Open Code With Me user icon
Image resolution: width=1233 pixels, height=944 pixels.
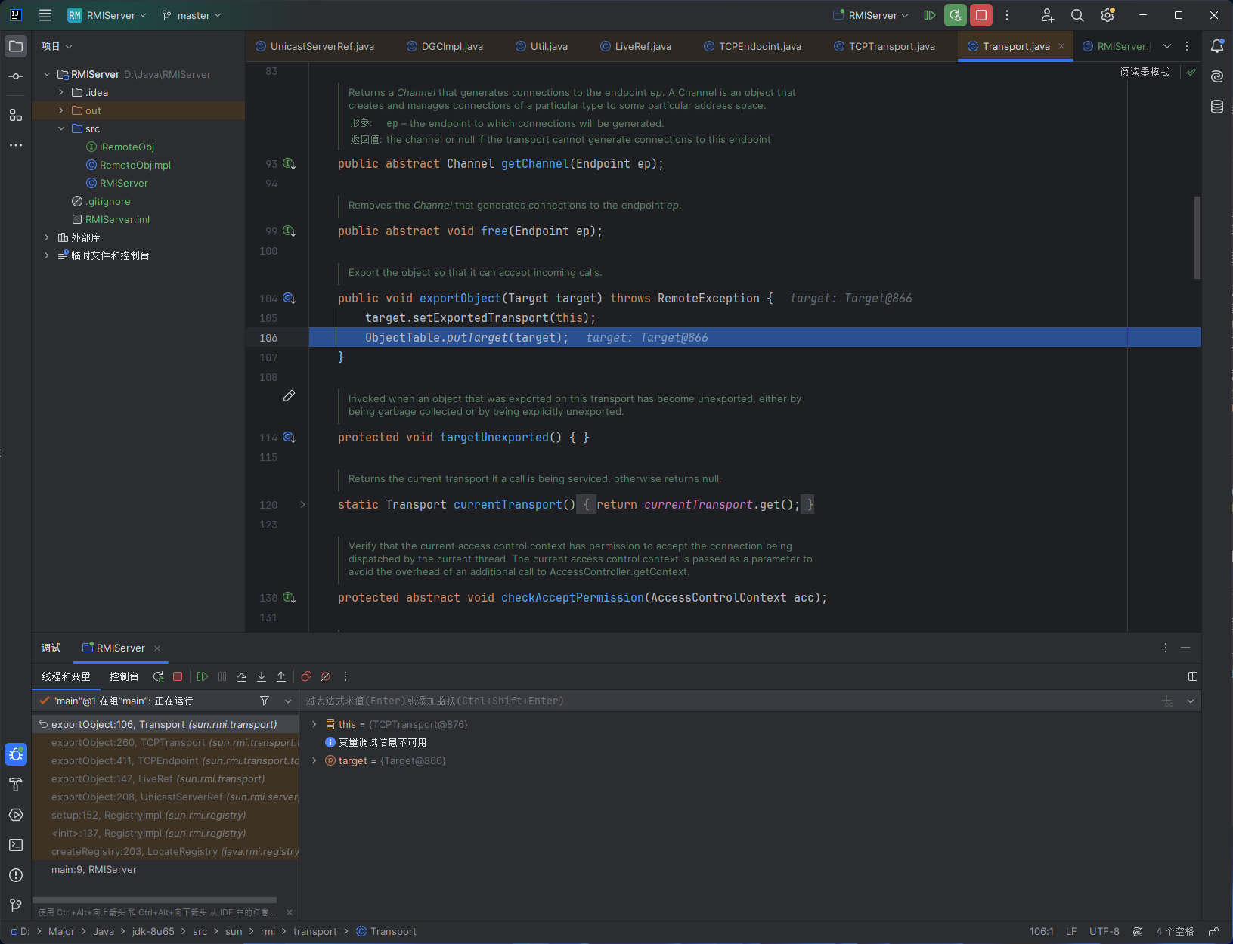[1048, 15]
